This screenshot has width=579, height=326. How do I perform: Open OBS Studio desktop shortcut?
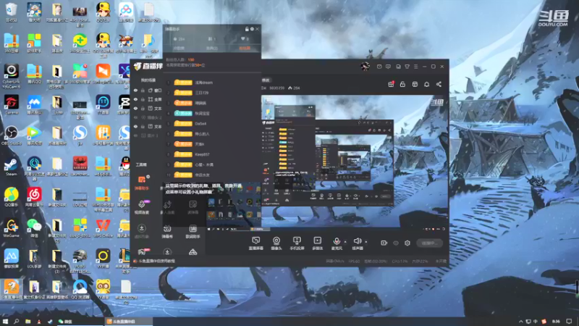pyautogui.click(x=11, y=135)
